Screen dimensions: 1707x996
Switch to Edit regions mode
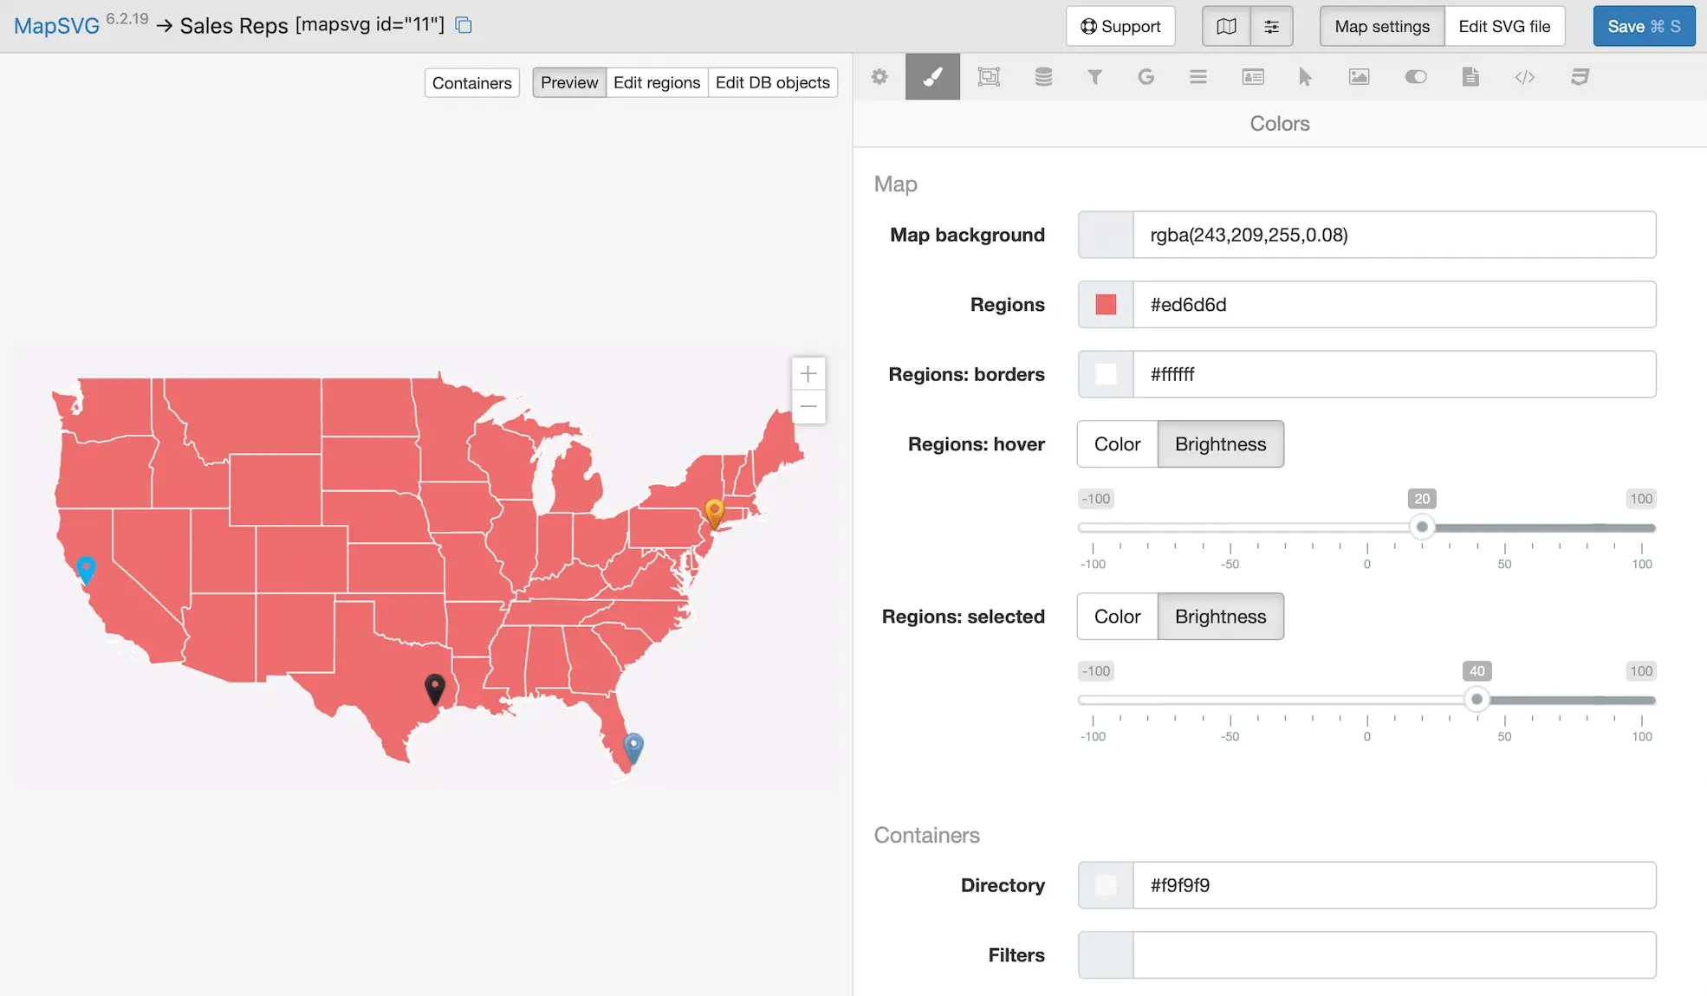(x=656, y=82)
